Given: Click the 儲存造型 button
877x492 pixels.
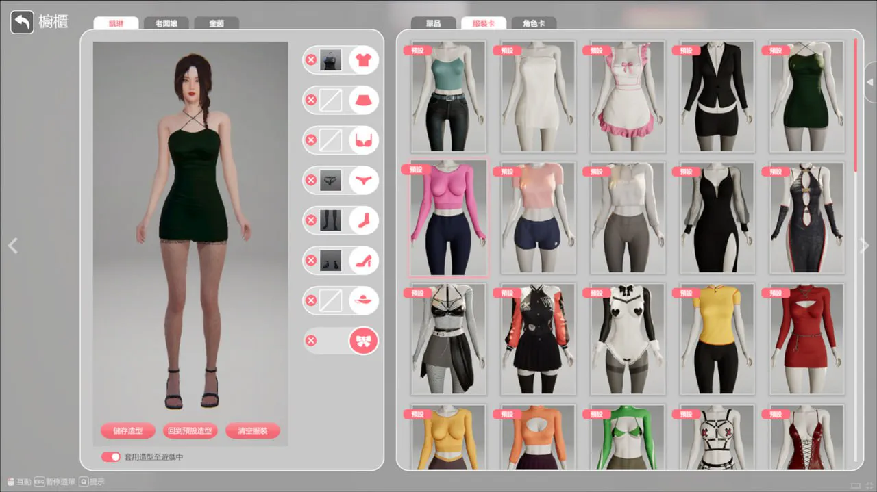Looking at the screenshot, I should (127, 431).
